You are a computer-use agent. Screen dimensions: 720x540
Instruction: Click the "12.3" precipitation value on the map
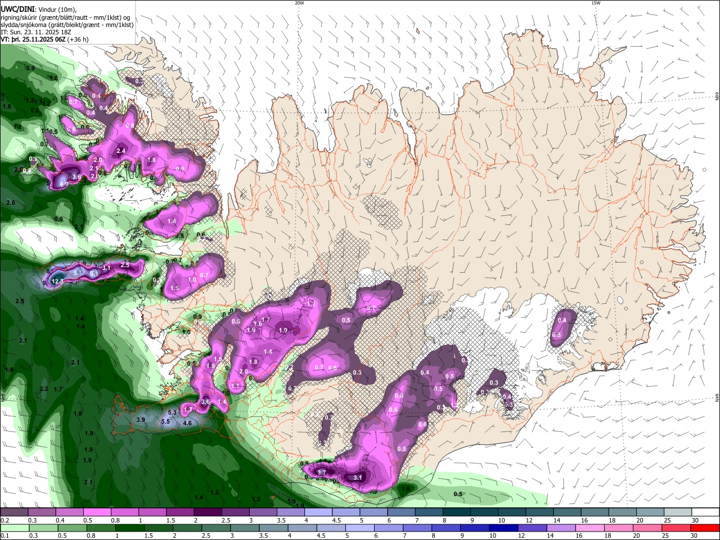coord(57,281)
